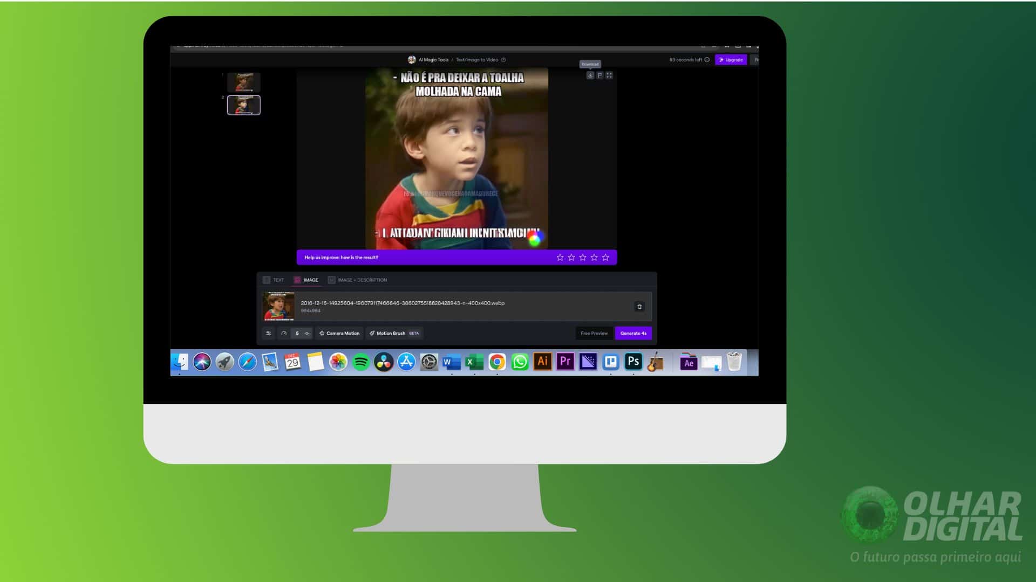
Task: Click the help icon next to Text/Image to Video
Action: (x=503, y=60)
